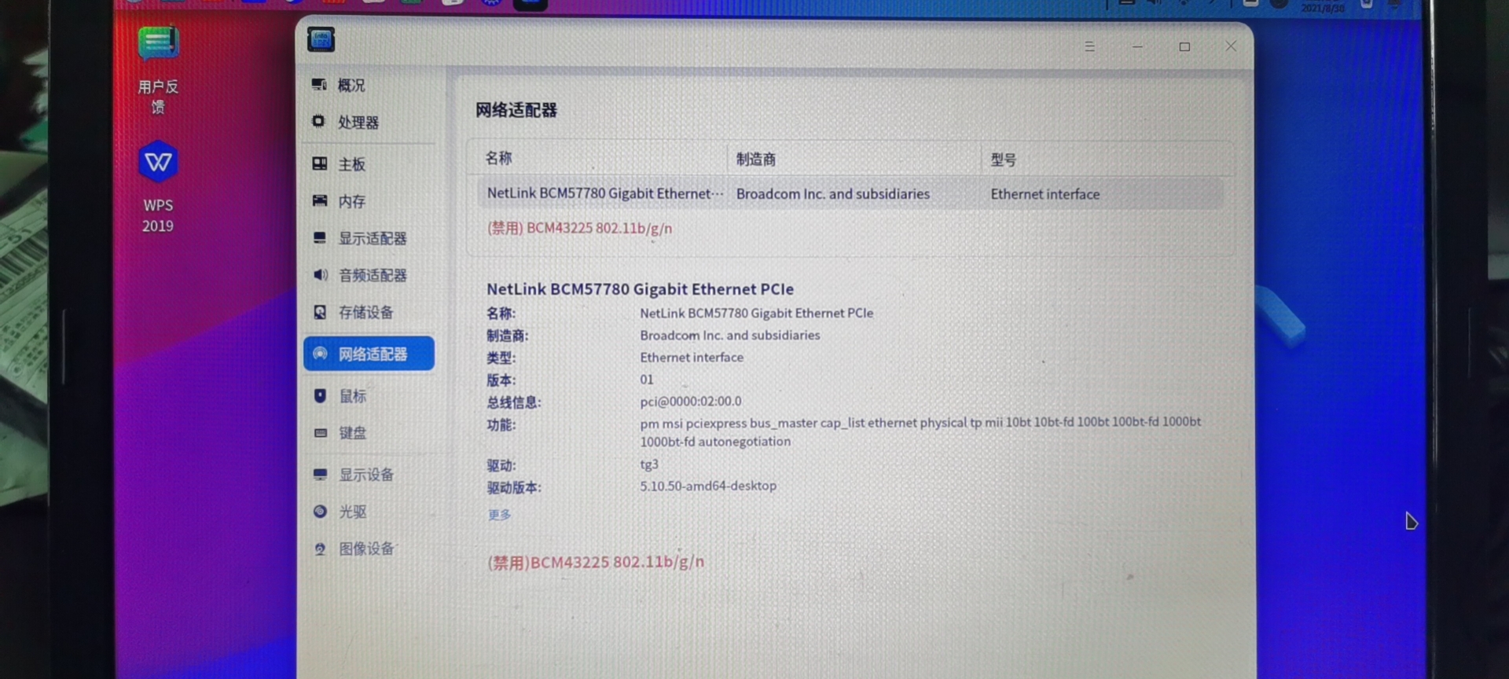This screenshot has width=1509, height=679.
Task: Sort table by the 名称 column header
Action: 499,158
